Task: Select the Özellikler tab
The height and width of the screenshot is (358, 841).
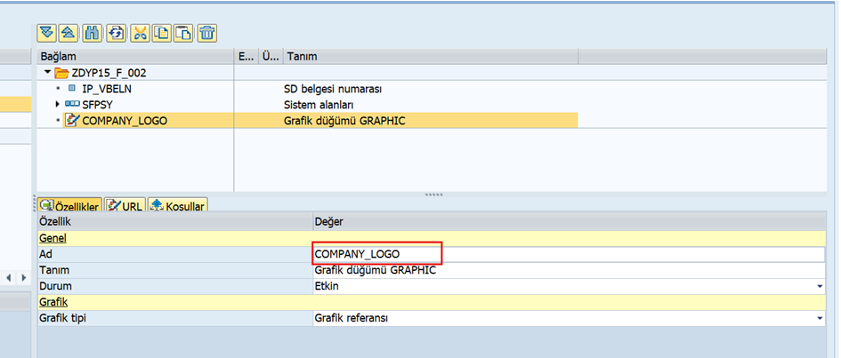Action: coord(69,206)
